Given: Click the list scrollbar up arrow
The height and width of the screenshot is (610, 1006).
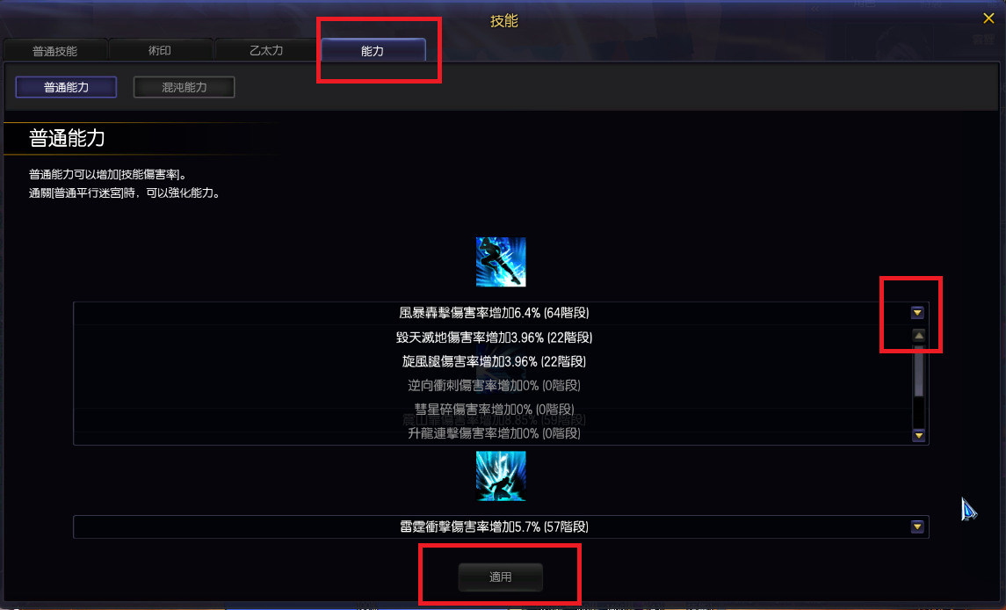Looking at the screenshot, I should point(919,336).
